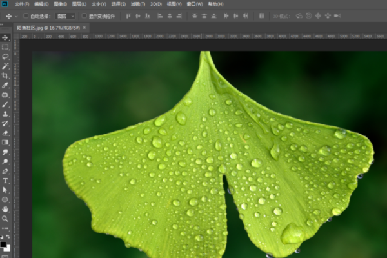Open the 文件(F) menu
Image resolution: width=387 pixels, height=258 pixels.
(x=22, y=5)
